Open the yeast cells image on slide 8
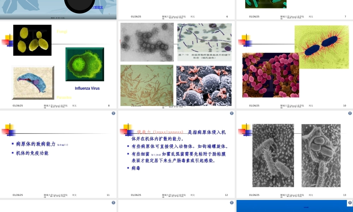The width and height of the screenshot is (353, 212). (x=32, y=40)
